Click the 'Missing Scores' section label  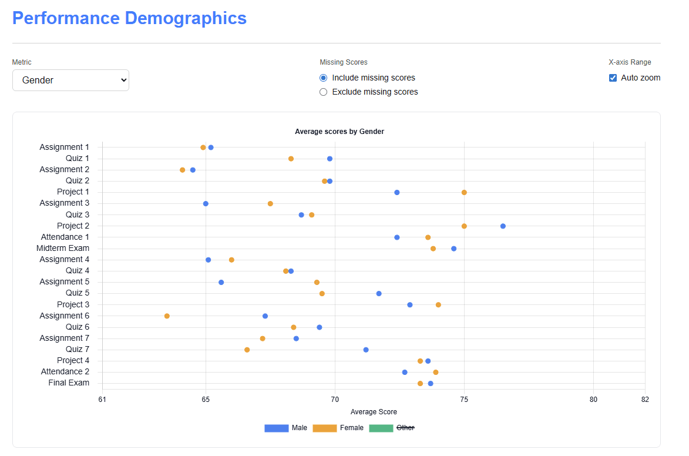pyautogui.click(x=343, y=62)
